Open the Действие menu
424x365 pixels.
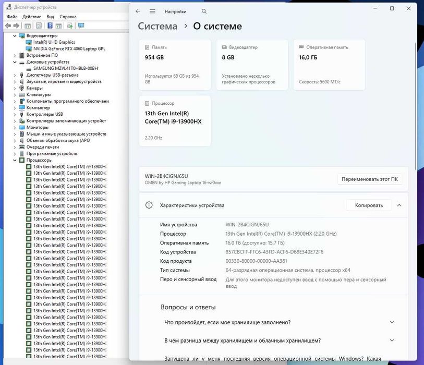click(x=32, y=17)
